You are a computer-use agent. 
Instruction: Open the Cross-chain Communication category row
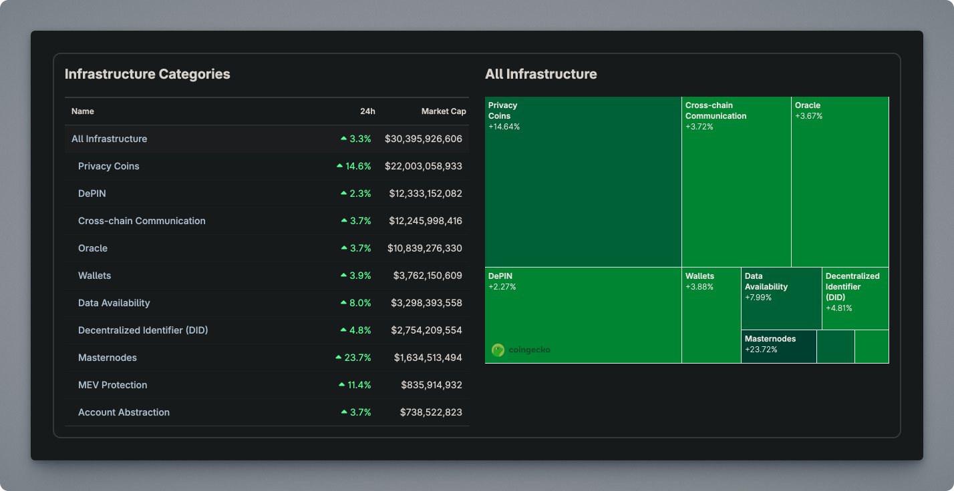point(142,220)
